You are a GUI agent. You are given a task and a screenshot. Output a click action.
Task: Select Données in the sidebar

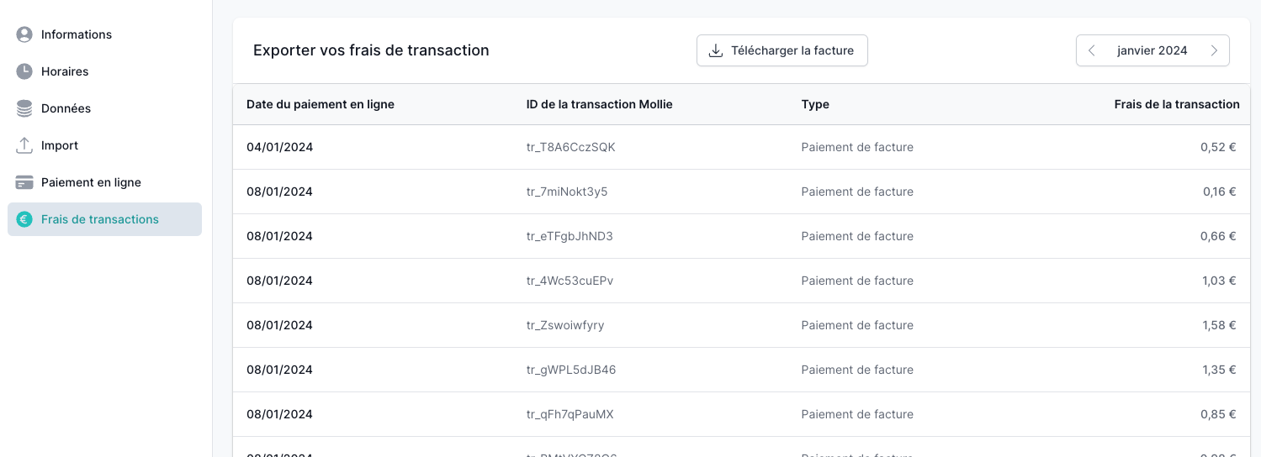(x=66, y=108)
